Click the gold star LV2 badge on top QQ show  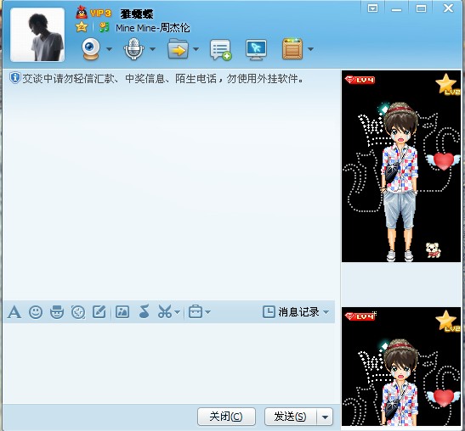[x=447, y=84]
